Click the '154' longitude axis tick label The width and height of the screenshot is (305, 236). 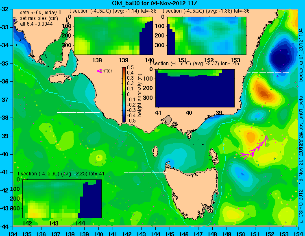pyautogui.click(x=298, y=234)
